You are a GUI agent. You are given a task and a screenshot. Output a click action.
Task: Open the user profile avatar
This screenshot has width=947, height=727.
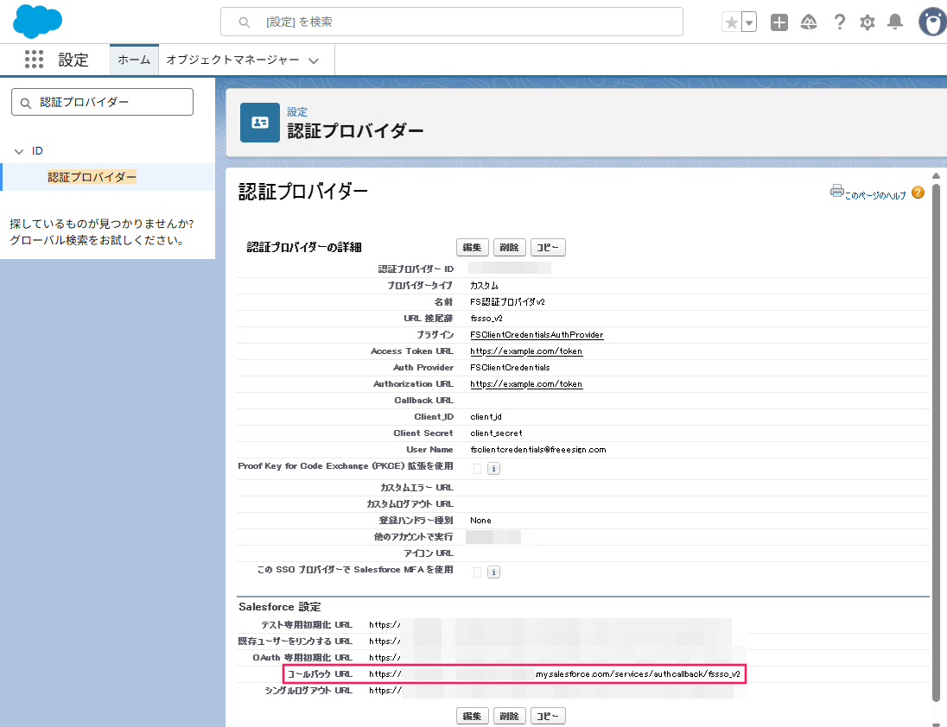[x=932, y=22]
